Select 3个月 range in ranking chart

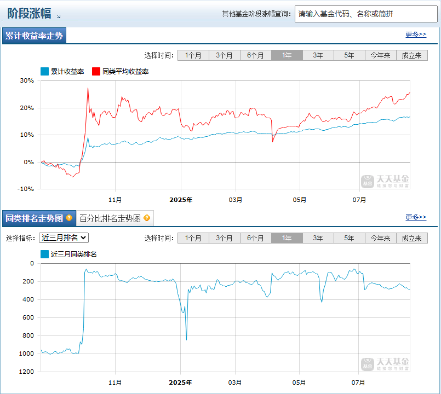(225, 238)
